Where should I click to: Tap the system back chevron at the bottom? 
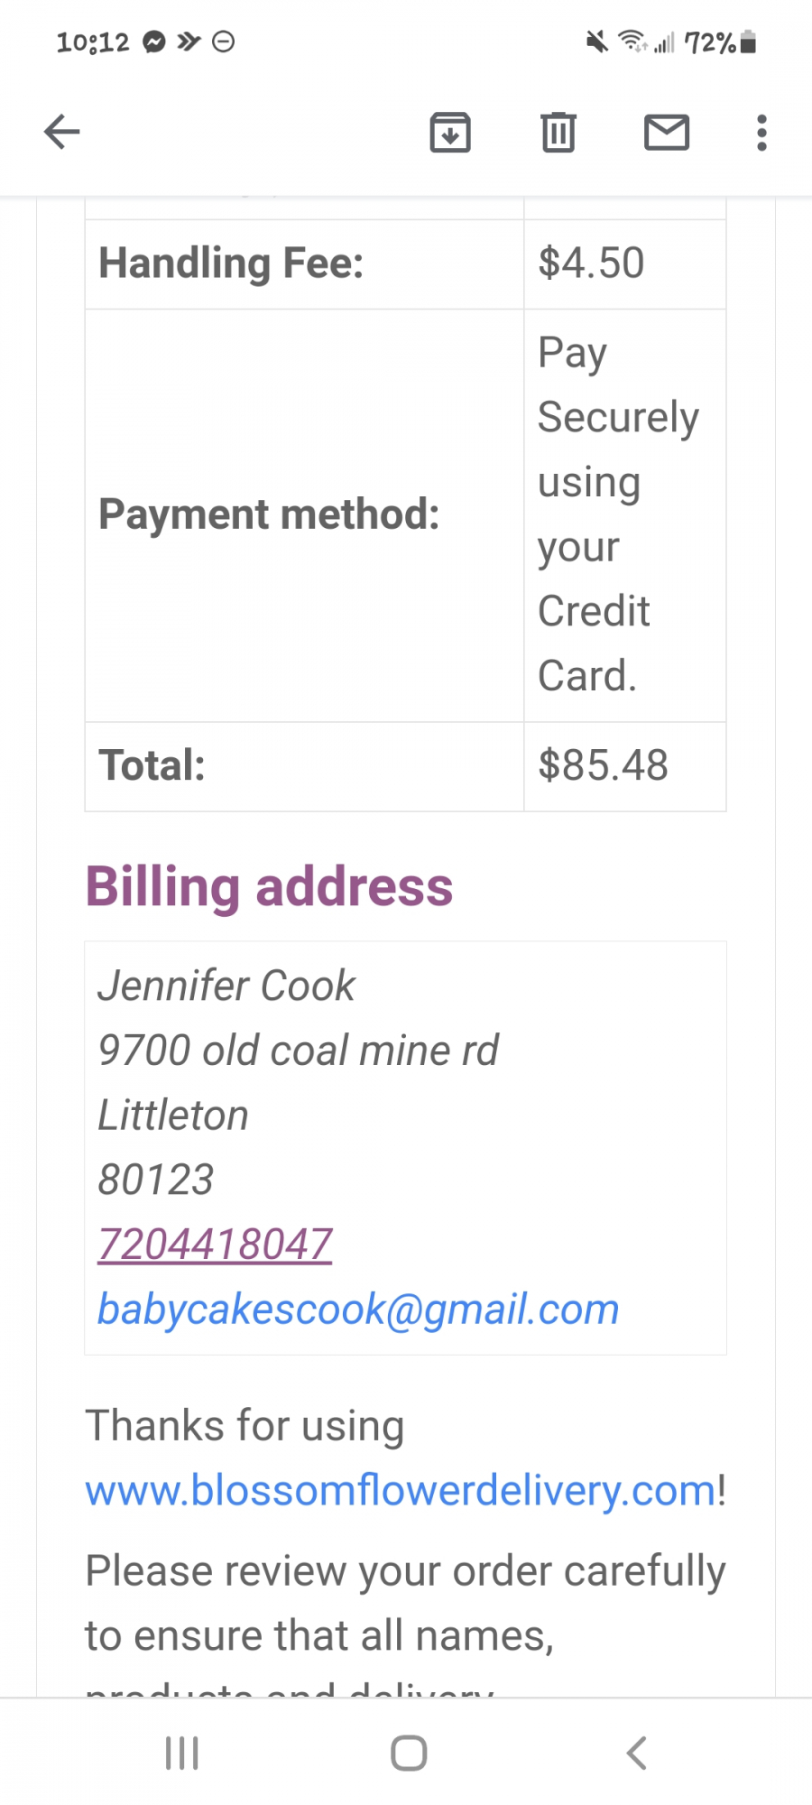637,1753
